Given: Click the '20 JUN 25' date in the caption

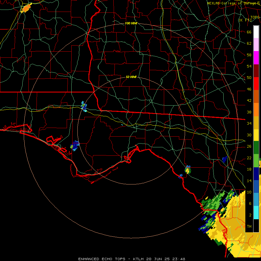Looking at the screenshot, I should tap(158, 259).
